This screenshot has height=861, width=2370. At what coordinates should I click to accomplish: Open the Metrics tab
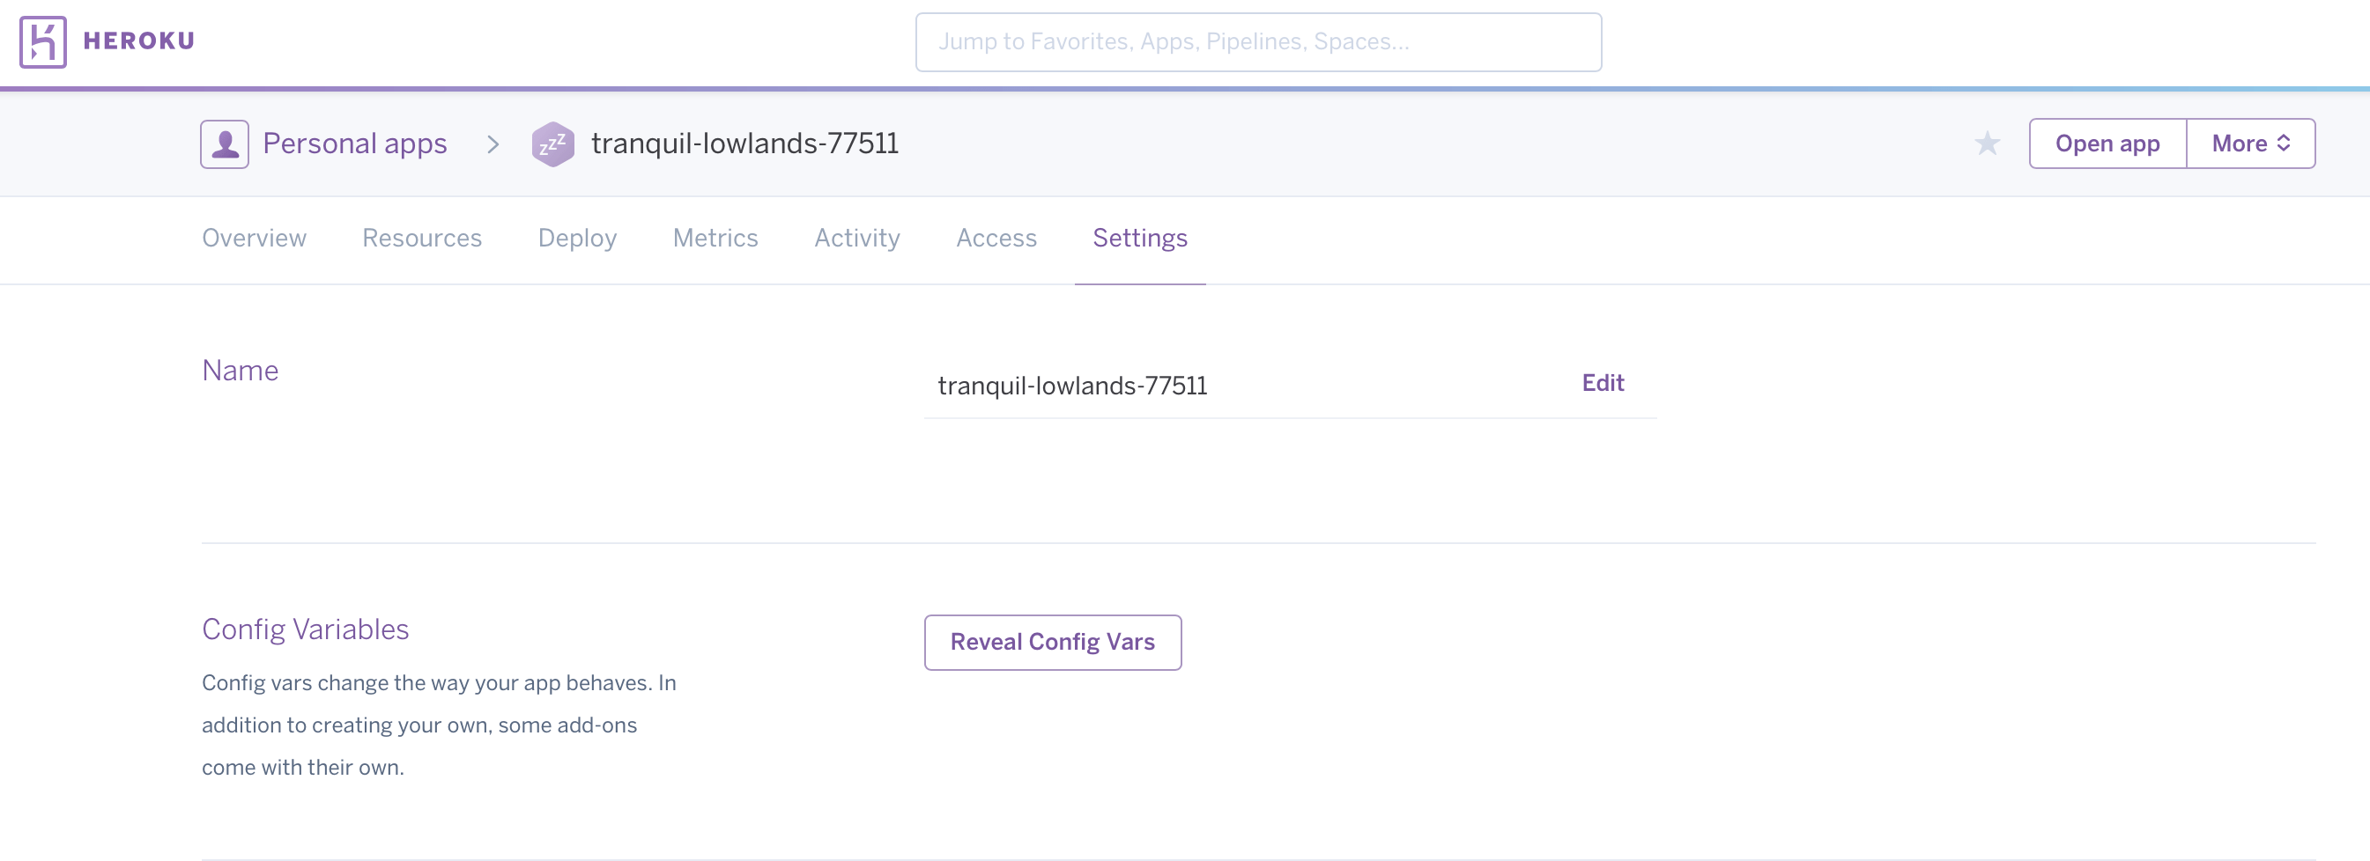pos(715,238)
